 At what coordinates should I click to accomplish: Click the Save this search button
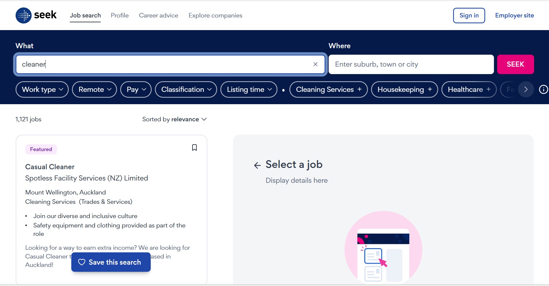[x=111, y=262]
